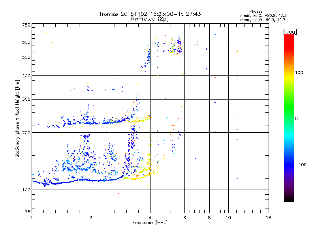Click the '0' colorbar tick label
This screenshot has height=237, width=316.
coord(296,119)
